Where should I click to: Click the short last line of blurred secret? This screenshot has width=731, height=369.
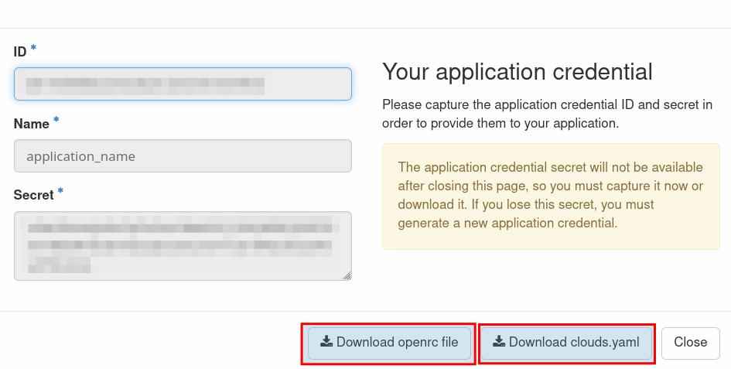click(x=60, y=268)
